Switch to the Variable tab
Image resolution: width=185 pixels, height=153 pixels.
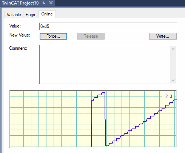coord(14,15)
